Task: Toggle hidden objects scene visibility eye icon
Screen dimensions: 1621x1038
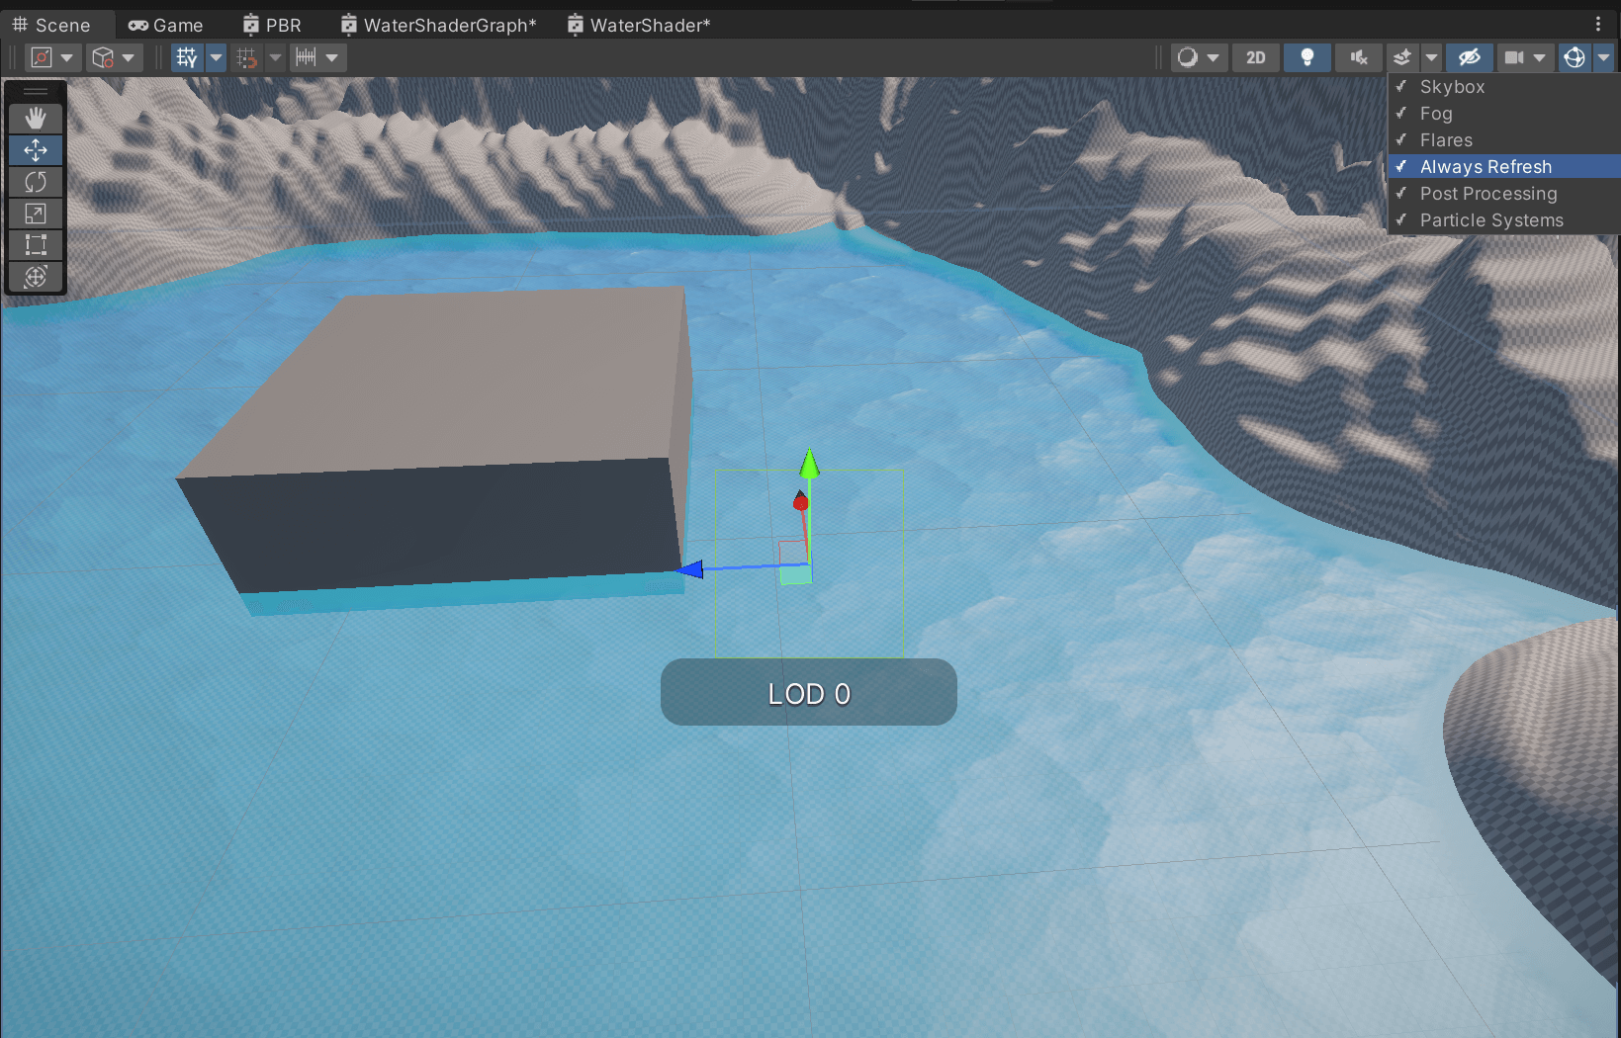Action: coord(1469,57)
